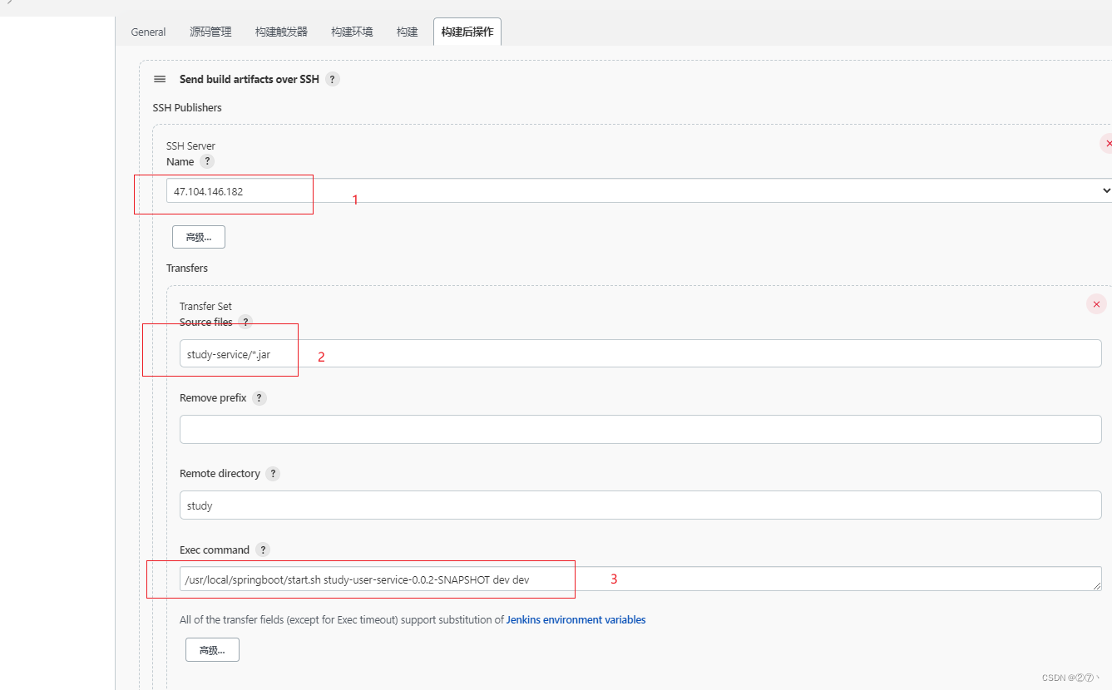The width and height of the screenshot is (1112, 690).
Task: Select the Transfers heading text
Action: [187, 268]
